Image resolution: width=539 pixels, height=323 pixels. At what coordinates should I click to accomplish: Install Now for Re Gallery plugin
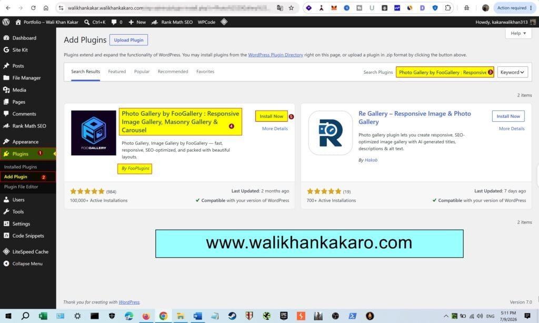(508, 116)
